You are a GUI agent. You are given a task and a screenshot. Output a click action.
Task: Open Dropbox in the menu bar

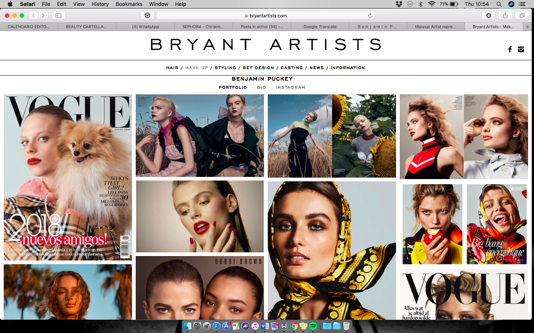pyautogui.click(x=399, y=4)
